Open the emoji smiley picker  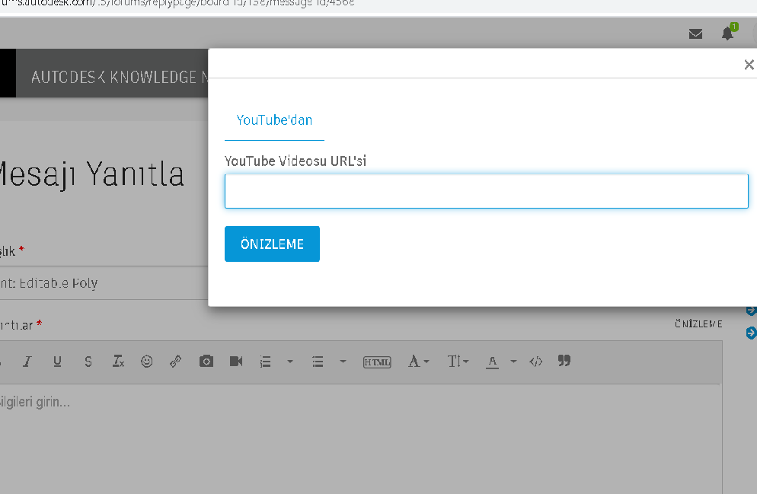[x=147, y=362]
